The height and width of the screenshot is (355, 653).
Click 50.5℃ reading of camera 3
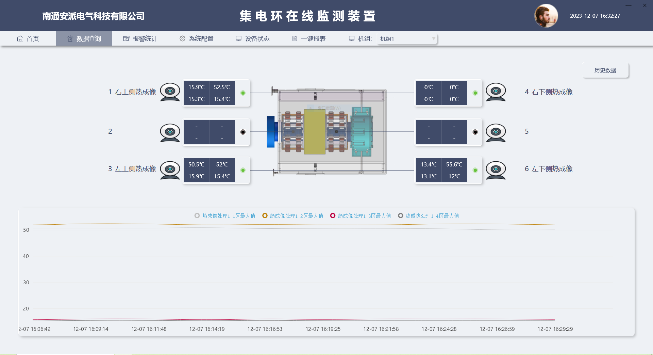(196, 164)
